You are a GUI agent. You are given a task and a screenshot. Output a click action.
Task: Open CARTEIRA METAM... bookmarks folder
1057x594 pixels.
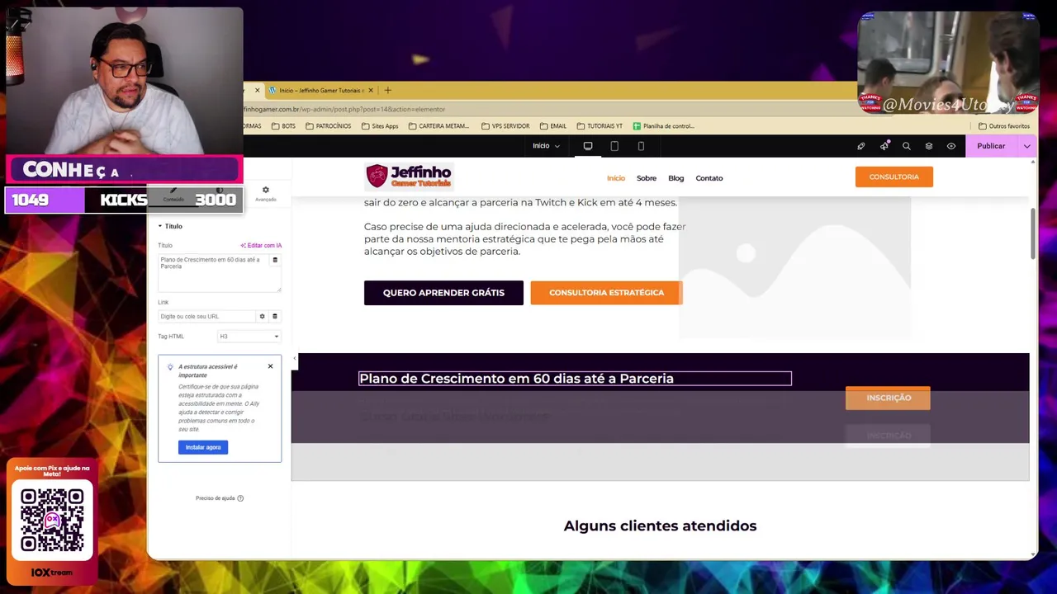pos(438,126)
